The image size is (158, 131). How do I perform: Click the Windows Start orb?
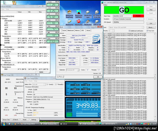tap(4, 124)
